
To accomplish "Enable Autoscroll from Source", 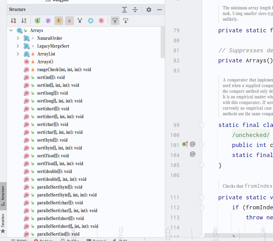I will [126, 21].
